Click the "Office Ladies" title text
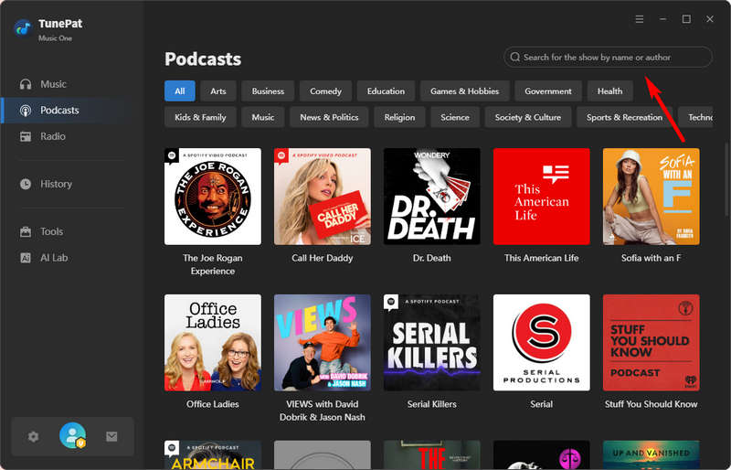 tap(213, 404)
